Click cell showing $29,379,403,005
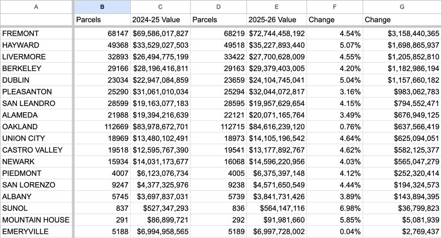Viewport: 441px width, 238px height. (x=277, y=69)
